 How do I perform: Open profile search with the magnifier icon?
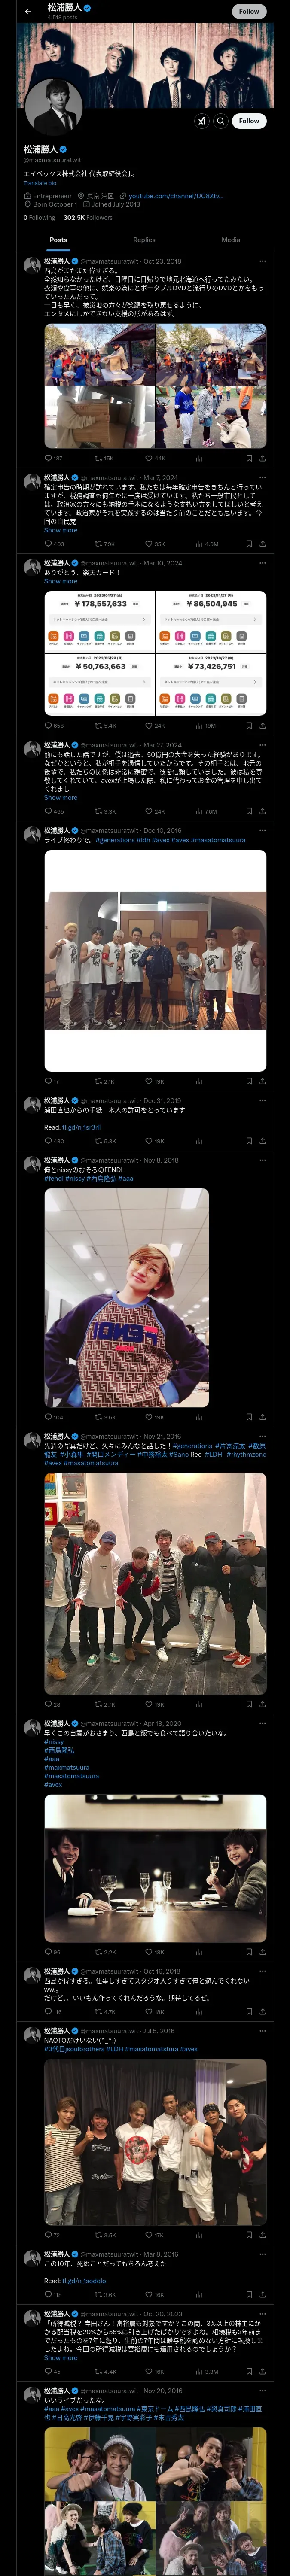click(221, 121)
